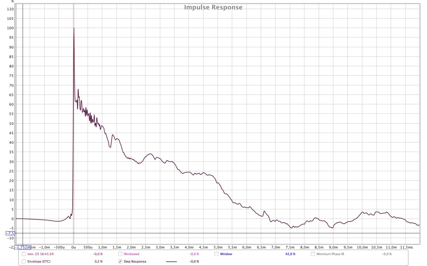Screen dimensions: 427x266
Task: Click the -7,5 level cursor readout box
Action: click(x=10, y=233)
